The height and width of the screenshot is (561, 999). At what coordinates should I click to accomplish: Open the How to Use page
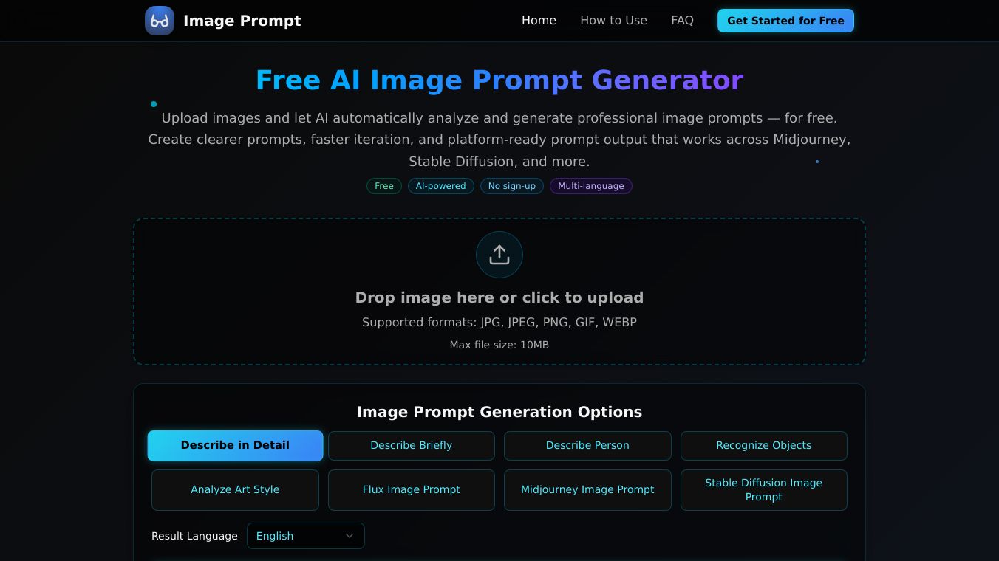pyautogui.click(x=613, y=21)
